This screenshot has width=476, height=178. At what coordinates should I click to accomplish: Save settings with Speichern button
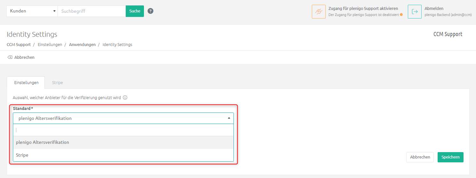tap(450, 157)
